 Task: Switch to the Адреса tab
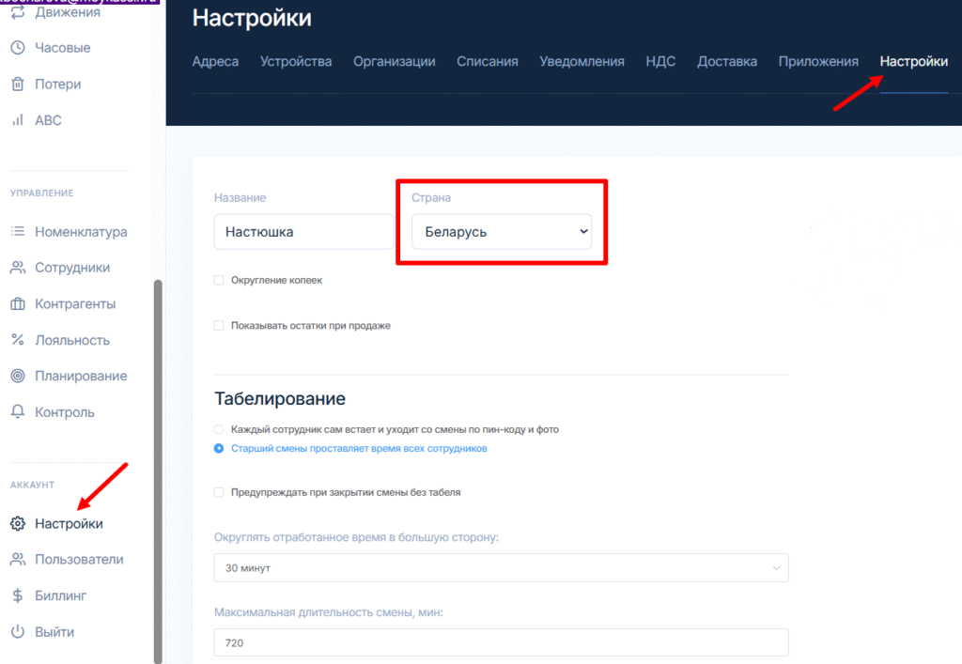click(x=215, y=61)
